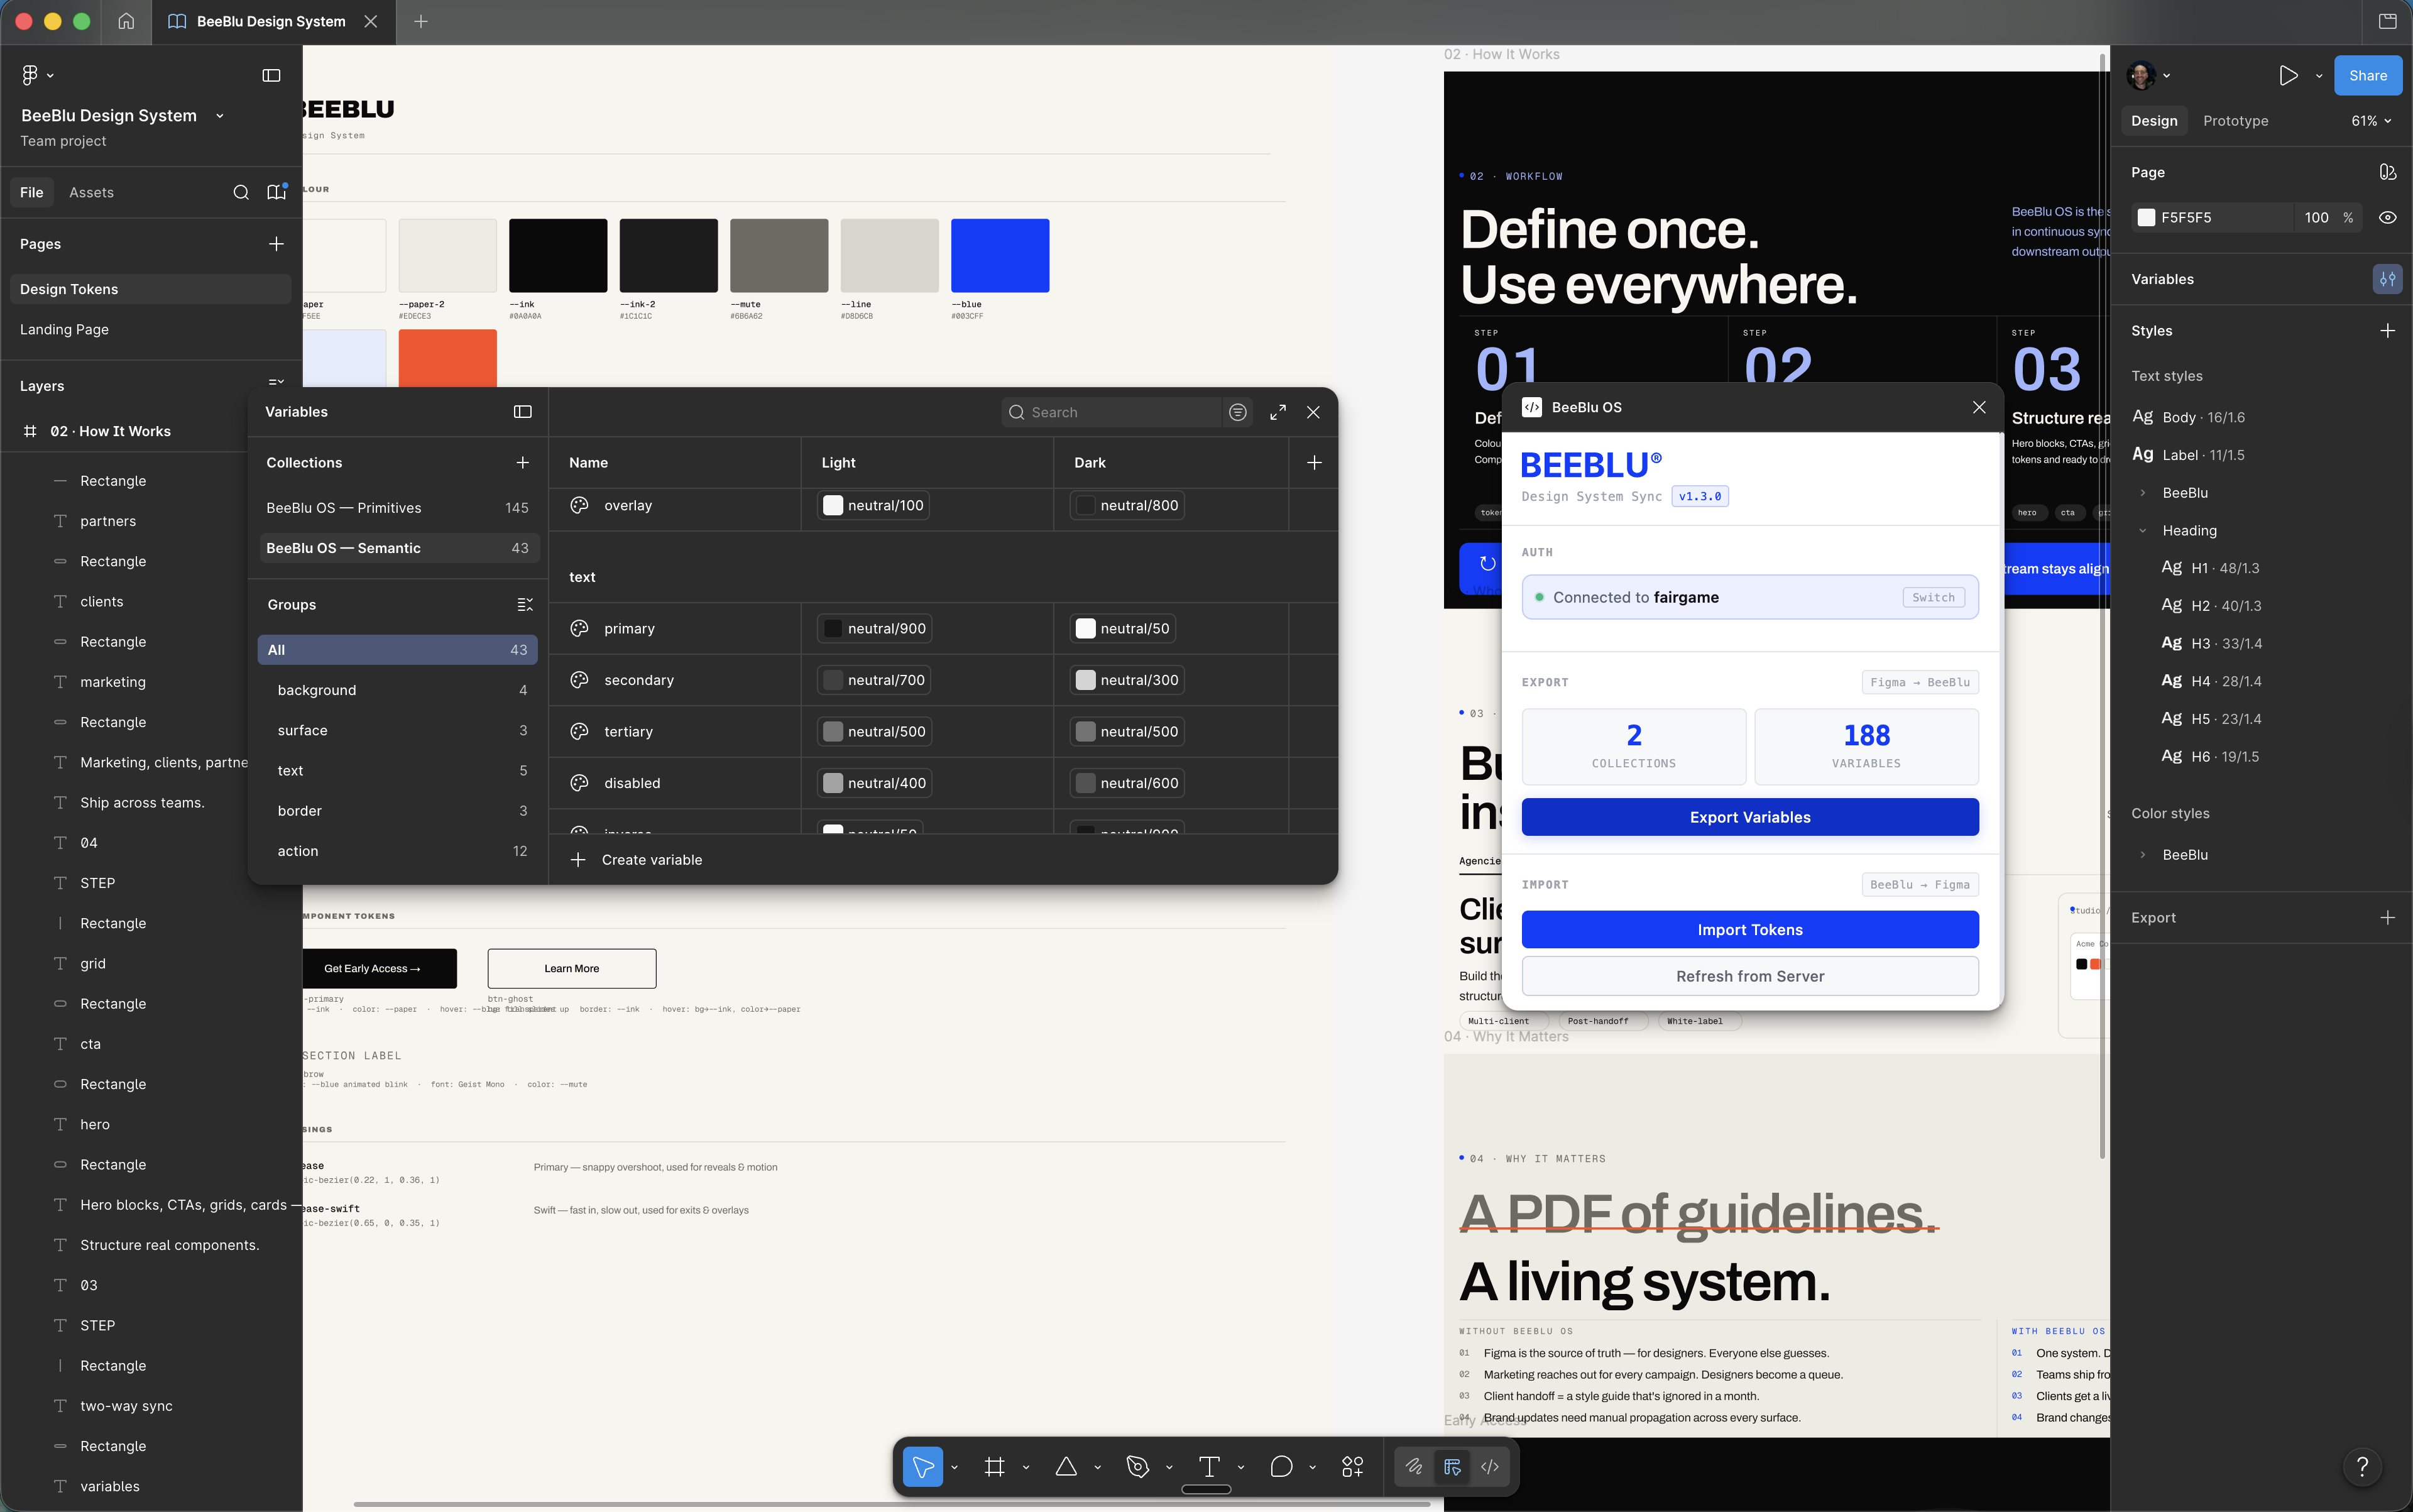This screenshot has width=2413, height=1512.
Task: Toggle Variables panel sidebar layout icon
Action: pos(523,412)
